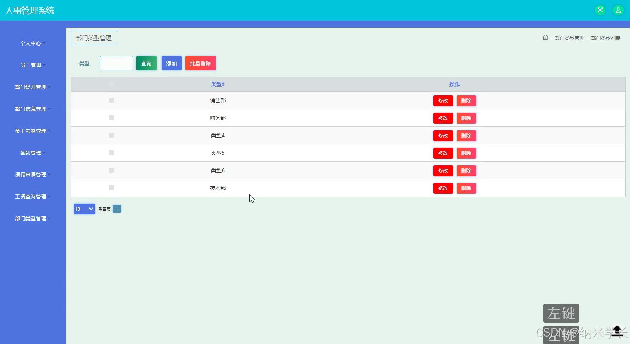Click the 批量删除 batch delete button

pos(201,63)
